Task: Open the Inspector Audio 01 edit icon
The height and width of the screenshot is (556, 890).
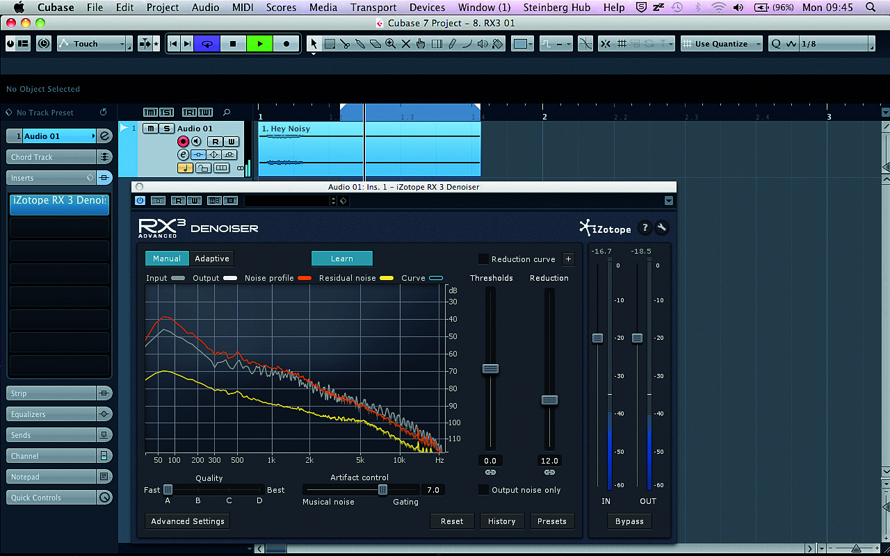Action: point(104,136)
